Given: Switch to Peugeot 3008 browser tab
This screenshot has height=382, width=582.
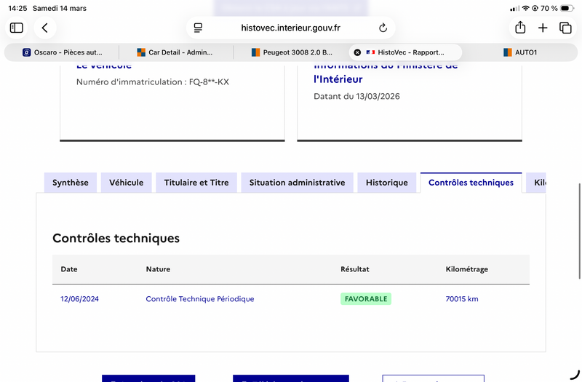Looking at the screenshot, I should click(291, 52).
